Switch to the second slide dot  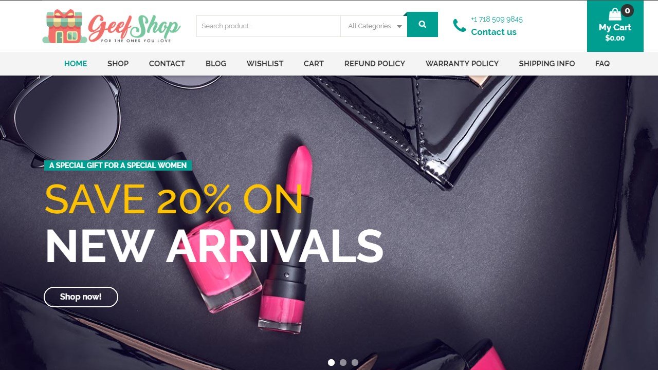coord(343,362)
